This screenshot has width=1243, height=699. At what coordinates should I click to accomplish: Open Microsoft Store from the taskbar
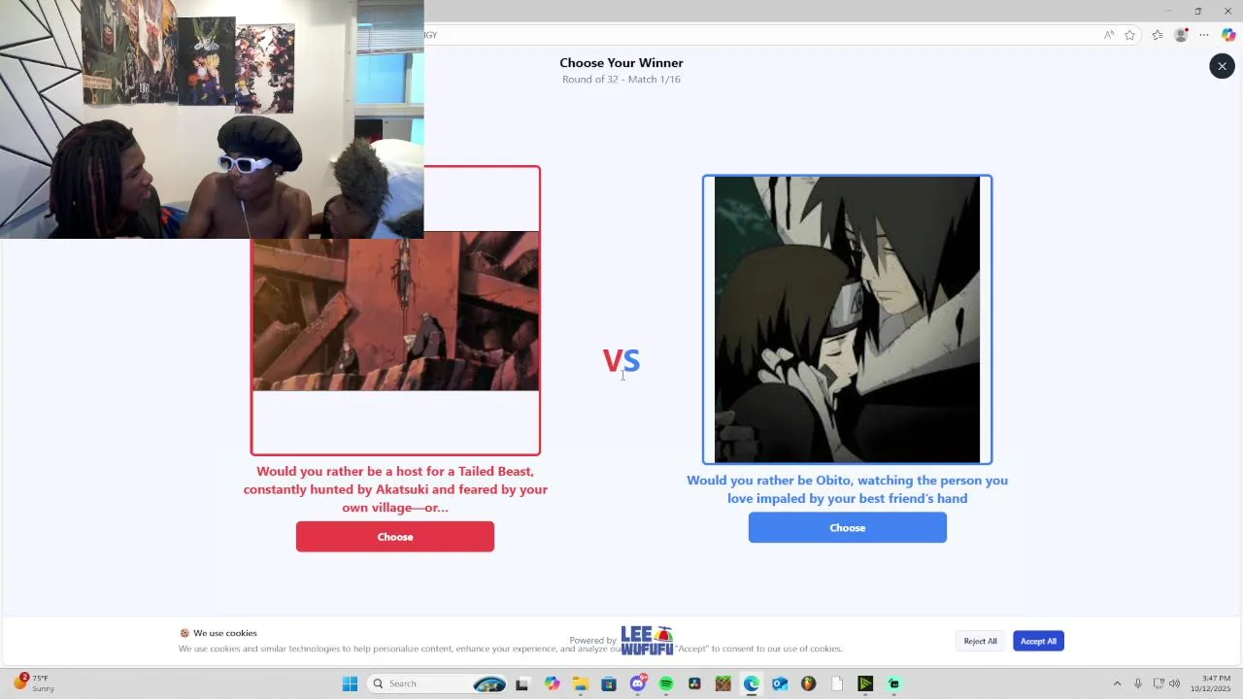(609, 683)
